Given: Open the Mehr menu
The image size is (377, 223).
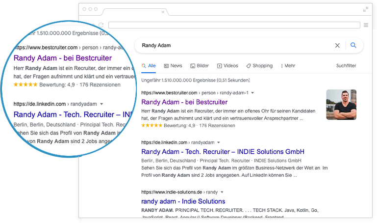Looking at the screenshot, I should click(x=288, y=66).
